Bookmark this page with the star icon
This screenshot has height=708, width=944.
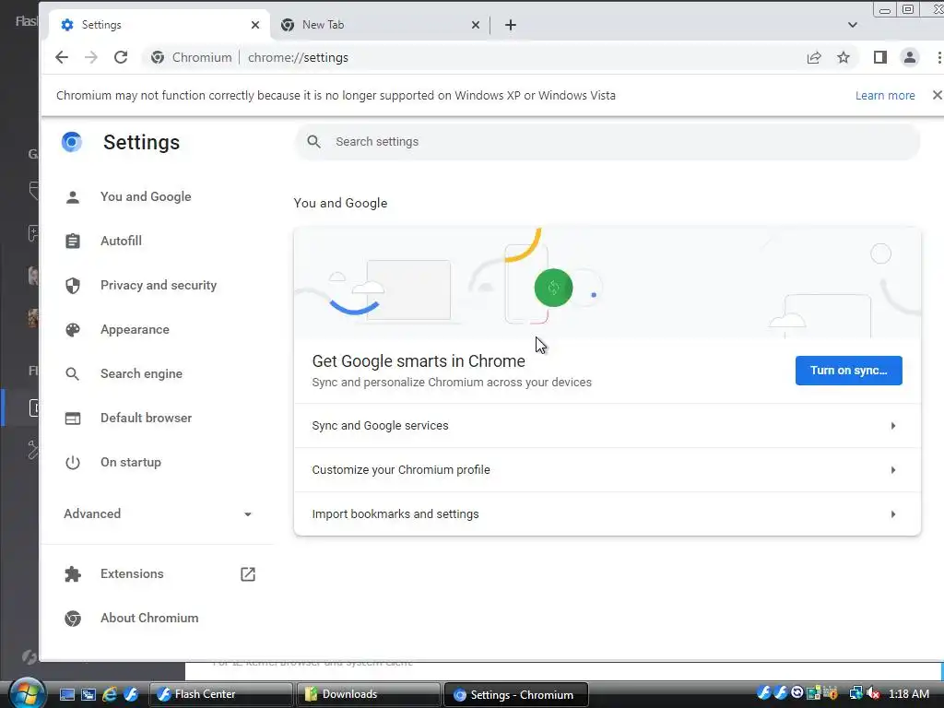[x=844, y=57]
